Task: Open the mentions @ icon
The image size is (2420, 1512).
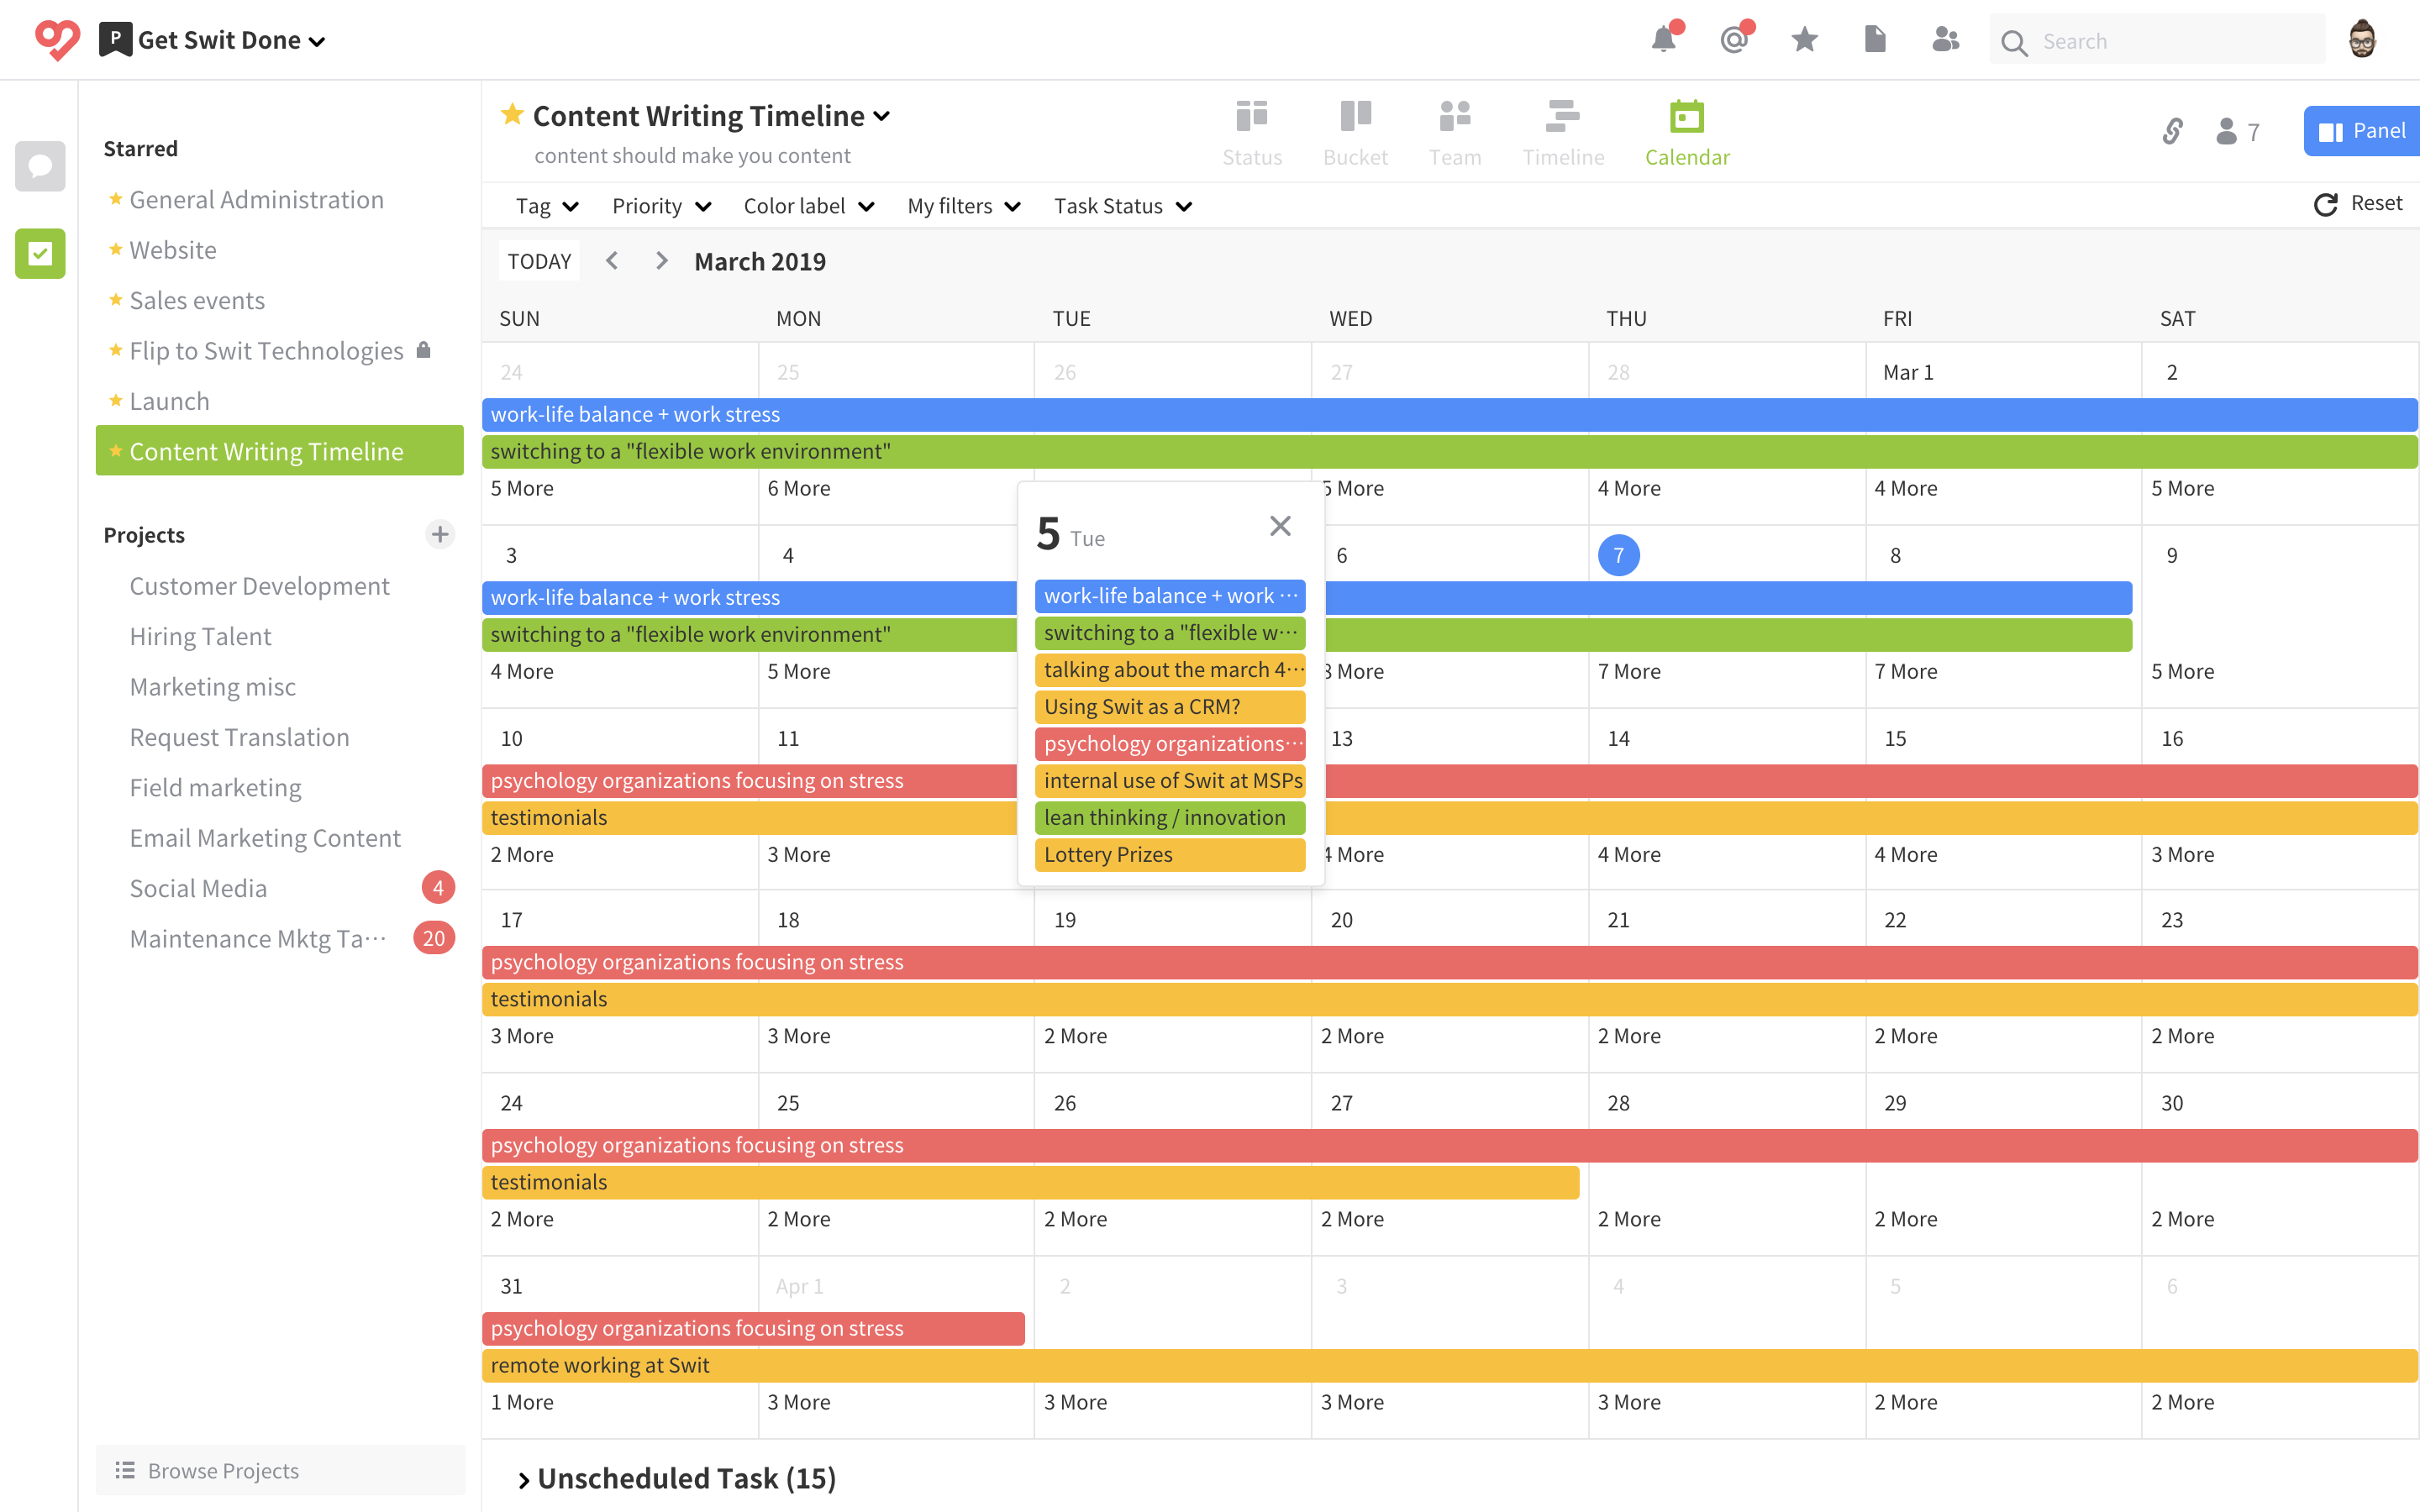Action: (x=1734, y=40)
